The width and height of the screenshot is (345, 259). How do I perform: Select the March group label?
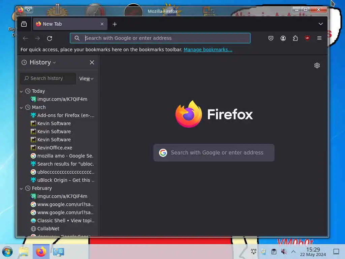coord(39,107)
